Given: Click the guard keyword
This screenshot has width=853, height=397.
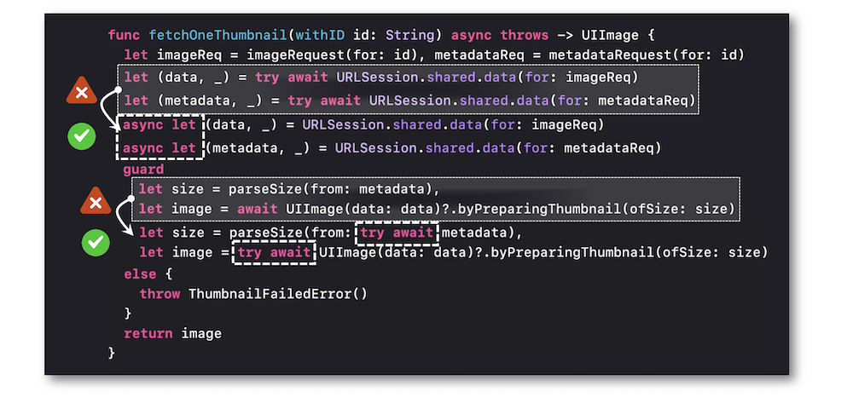Looking at the screenshot, I should click(x=143, y=170).
